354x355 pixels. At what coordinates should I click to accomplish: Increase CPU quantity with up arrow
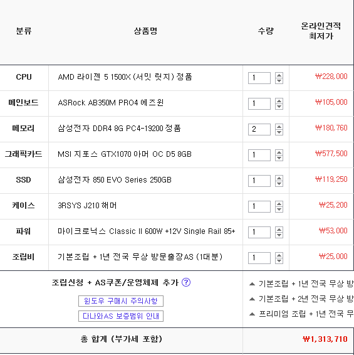(279, 75)
